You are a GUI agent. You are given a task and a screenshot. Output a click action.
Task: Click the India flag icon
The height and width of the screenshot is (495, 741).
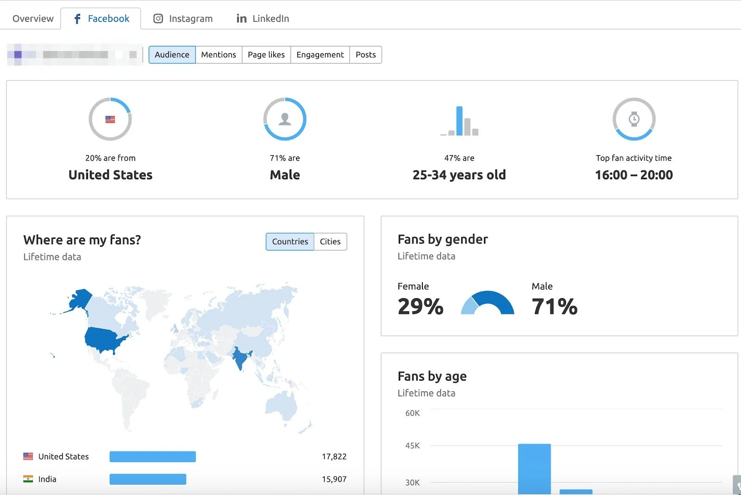pyautogui.click(x=28, y=479)
